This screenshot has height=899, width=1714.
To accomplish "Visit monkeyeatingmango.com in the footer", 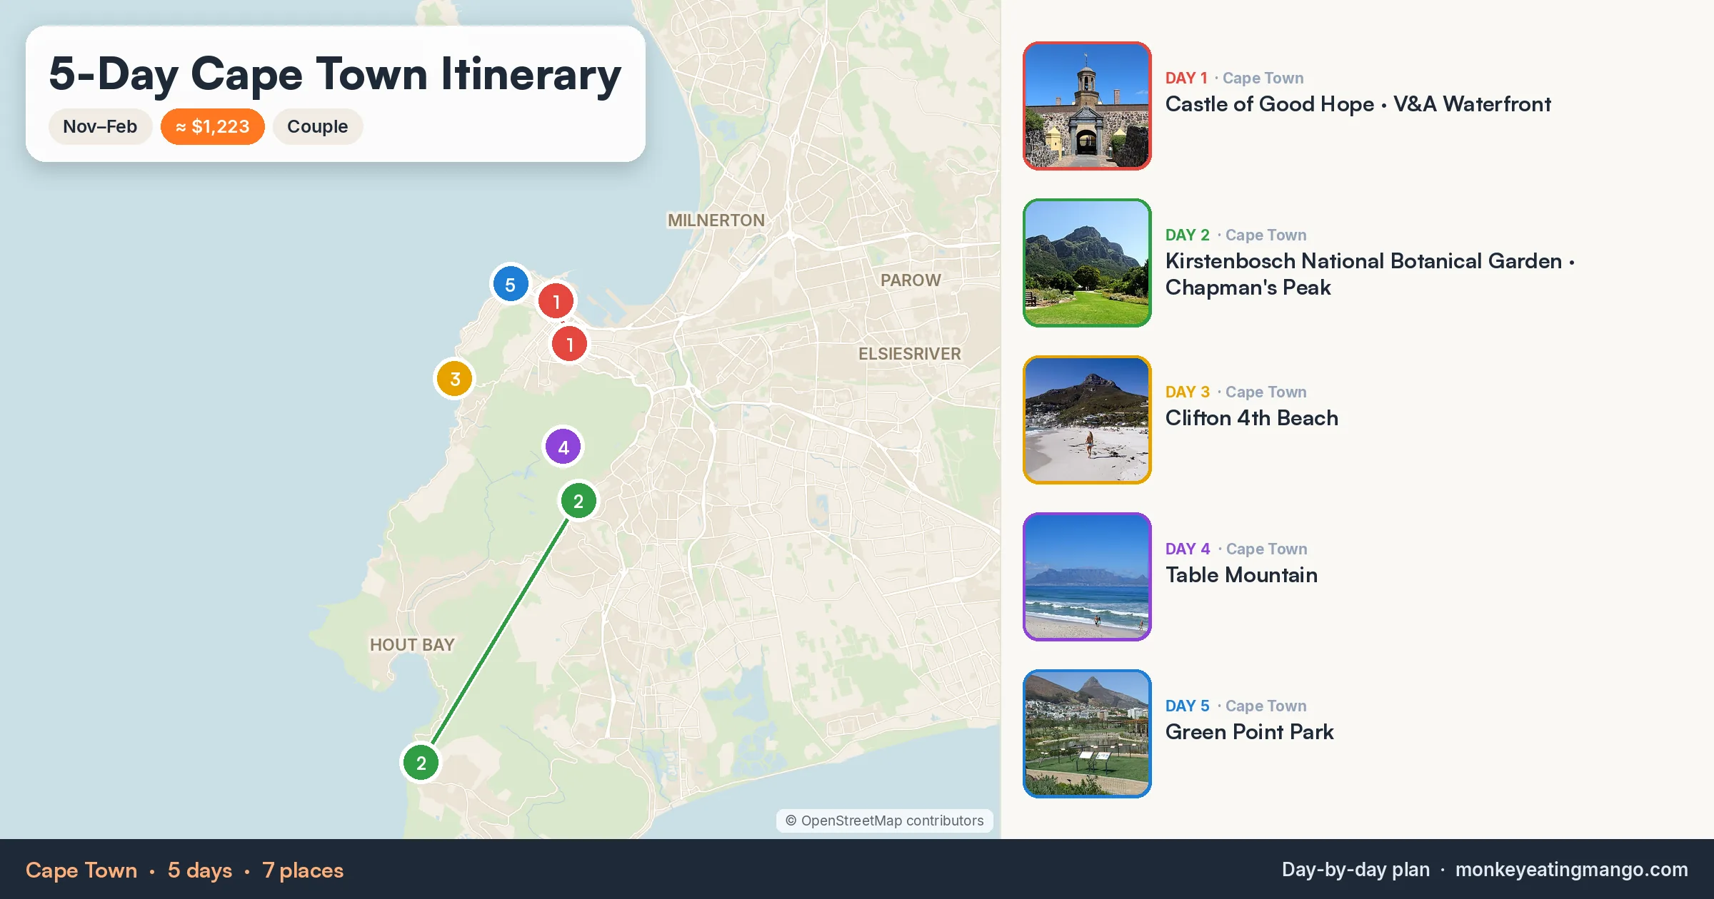I will [1571, 870].
